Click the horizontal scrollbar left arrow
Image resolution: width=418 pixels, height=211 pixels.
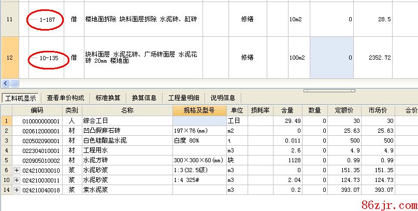6,83
